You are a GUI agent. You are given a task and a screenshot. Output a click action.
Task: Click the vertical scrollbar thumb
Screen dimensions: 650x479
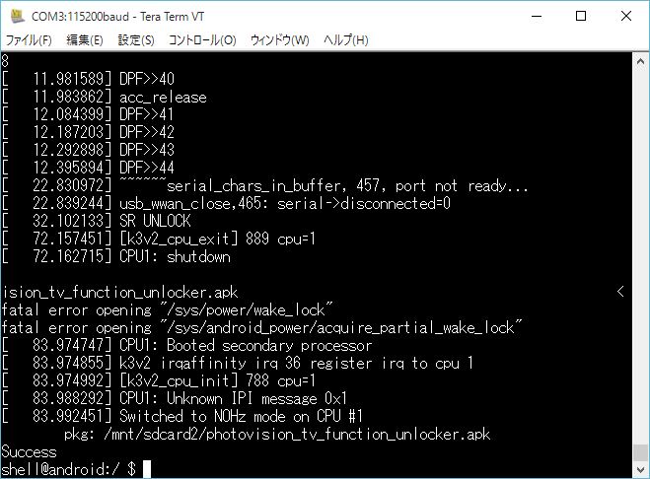pyautogui.click(x=640, y=452)
